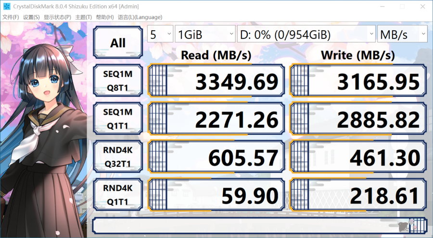This screenshot has height=238, width=433.
Task: Start the SEQ1M Q1T1 test
Action: click(x=118, y=119)
